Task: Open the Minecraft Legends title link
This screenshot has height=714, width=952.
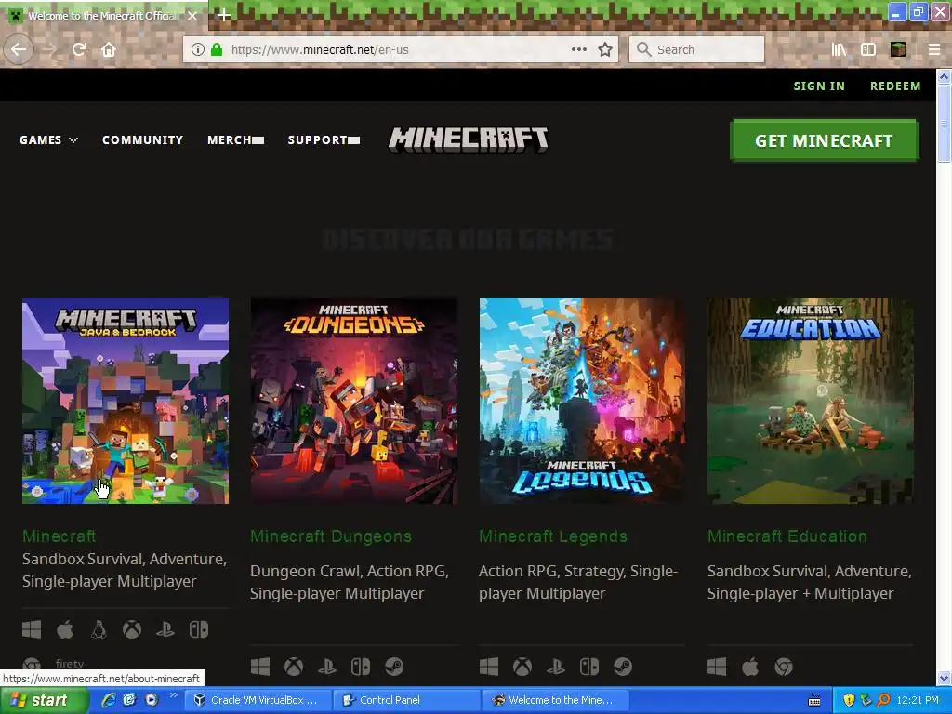Action: pyautogui.click(x=553, y=536)
